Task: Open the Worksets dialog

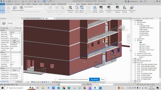Action: click(x=21, y=8)
